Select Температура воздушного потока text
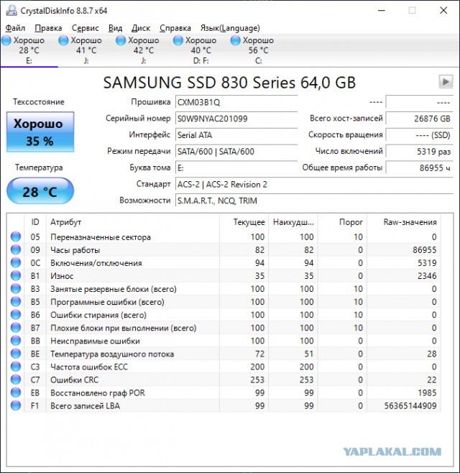The width and height of the screenshot is (460, 473). pyautogui.click(x=112, y=354)
